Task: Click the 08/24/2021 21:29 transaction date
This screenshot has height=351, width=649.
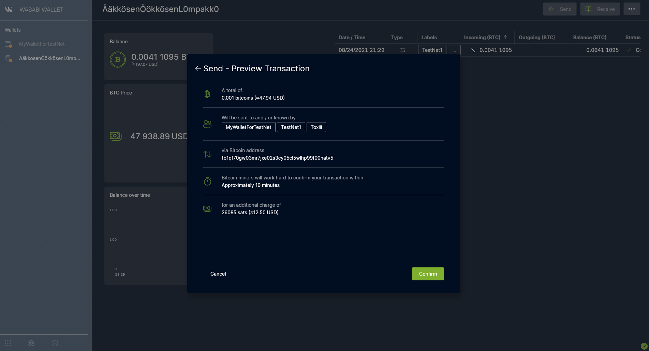Action: pyautogui.click(x=362, y=50)
